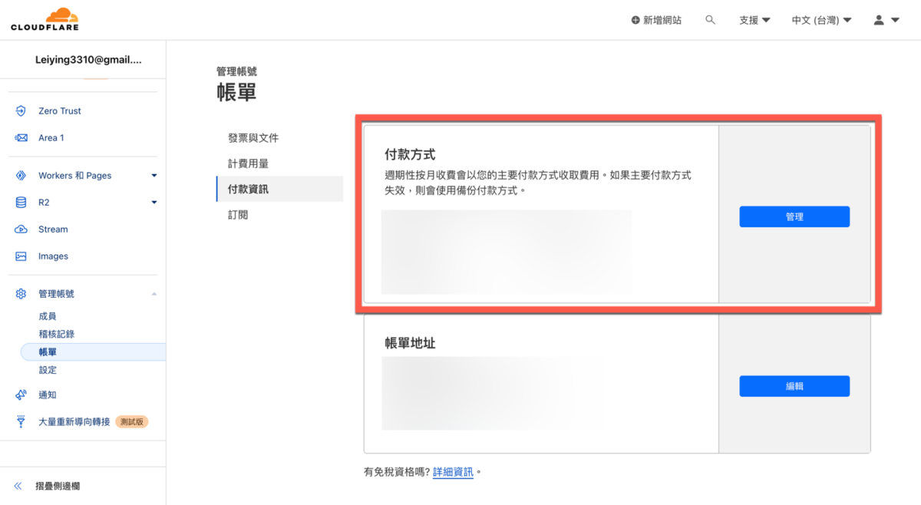Click the Area 1 envelope icon
This screenshot has width=921, height=505.
21,138
